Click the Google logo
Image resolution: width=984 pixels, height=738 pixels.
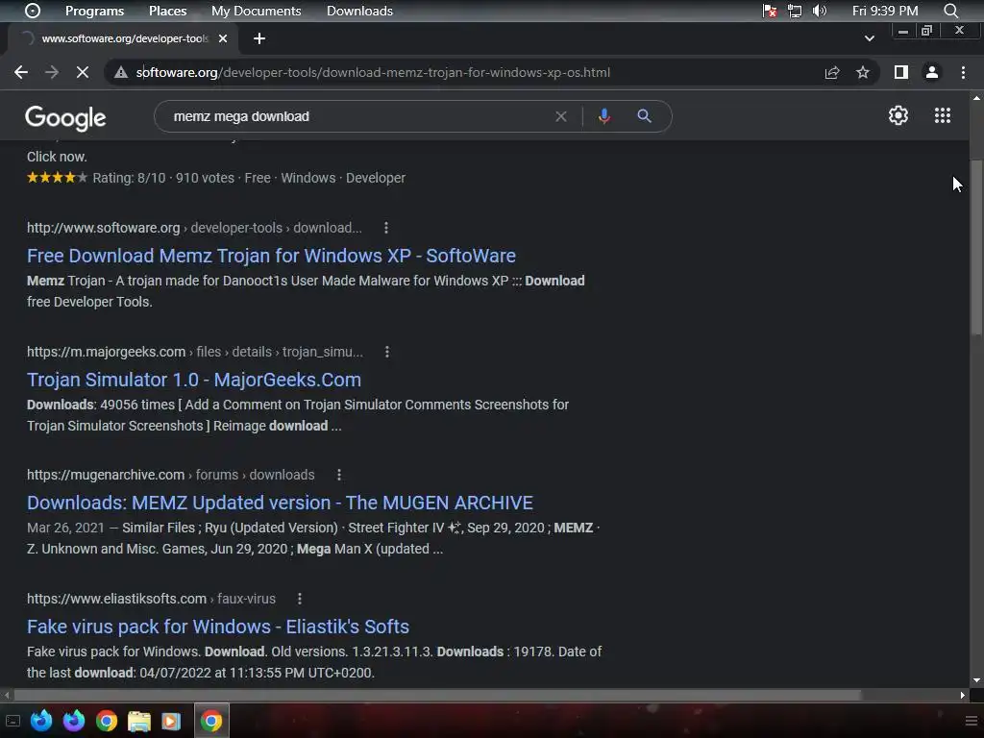point(65,118)
